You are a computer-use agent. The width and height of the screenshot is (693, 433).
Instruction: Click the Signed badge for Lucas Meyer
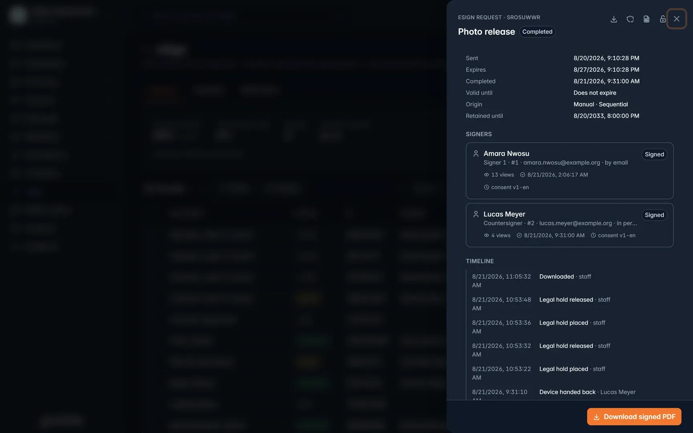pyautogui.click(x=654, y=215)
